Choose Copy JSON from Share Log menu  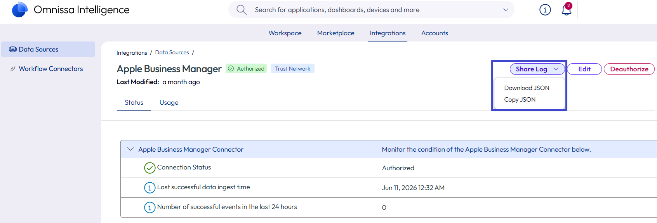coord(520,100)
